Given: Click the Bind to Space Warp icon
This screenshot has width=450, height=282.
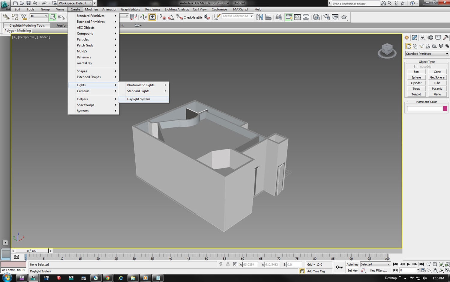Looking at the screenshot, I should (23, 17).
